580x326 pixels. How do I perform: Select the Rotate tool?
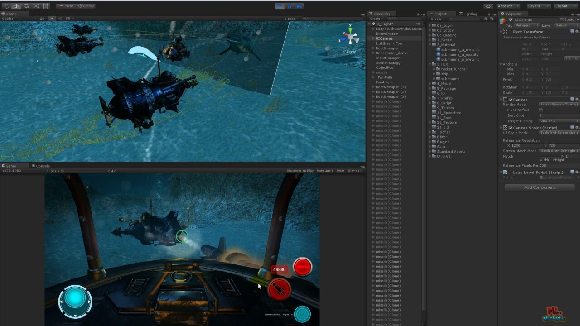pyautogui.click(x=26, y=6)
